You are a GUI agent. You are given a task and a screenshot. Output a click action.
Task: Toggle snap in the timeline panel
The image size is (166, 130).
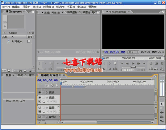[47, 85]
